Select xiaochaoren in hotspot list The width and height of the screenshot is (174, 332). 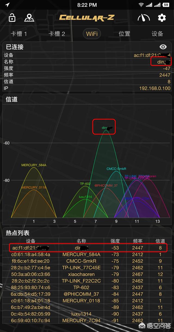point(81,274)
